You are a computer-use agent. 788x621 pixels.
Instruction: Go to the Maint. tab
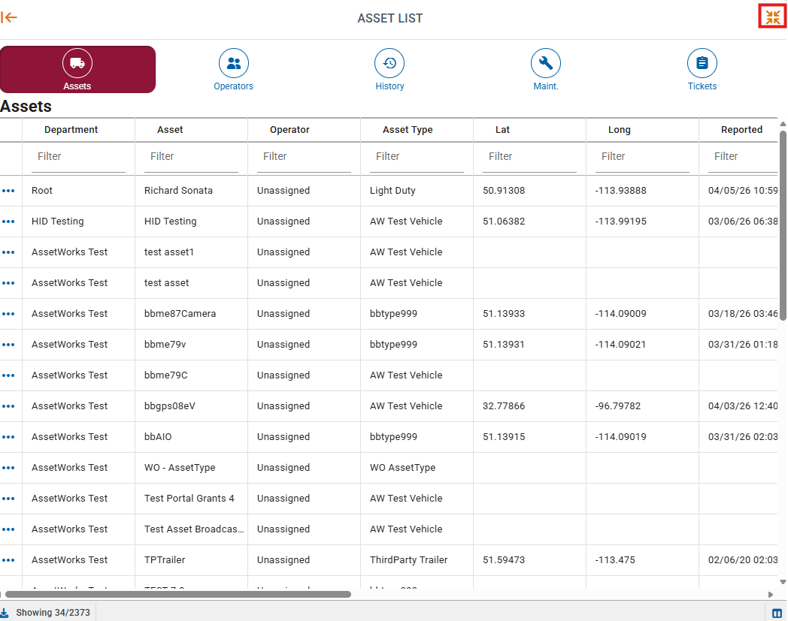[x=546, y=69]
